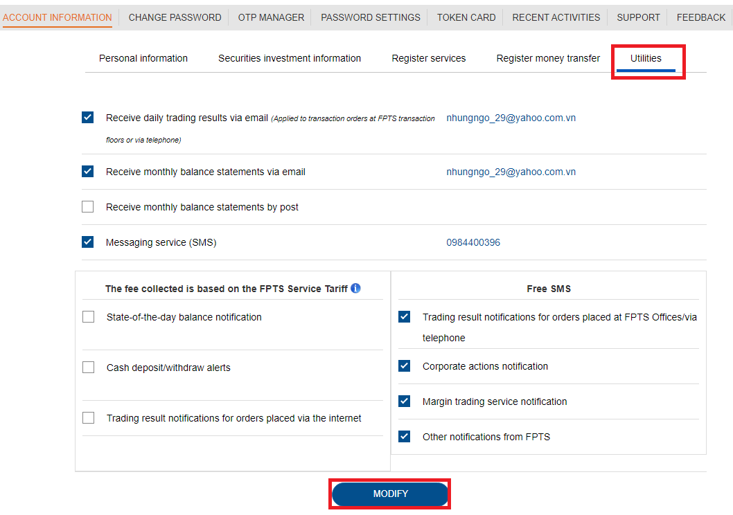Viewport: 733px width, 515px height.
Task: Open Securities investment information sub-tab
Action: coord(290,58)
